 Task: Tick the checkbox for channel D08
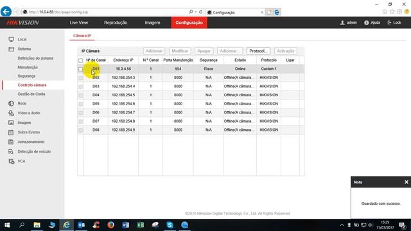point(80,130)
